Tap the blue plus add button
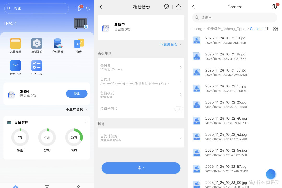This screenshot has height=188, width=282. 271,174
